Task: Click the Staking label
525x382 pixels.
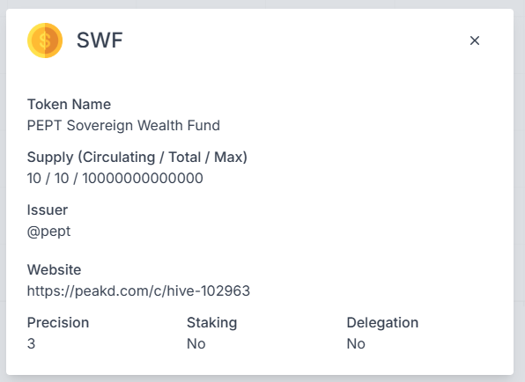Action: (211, 323)
